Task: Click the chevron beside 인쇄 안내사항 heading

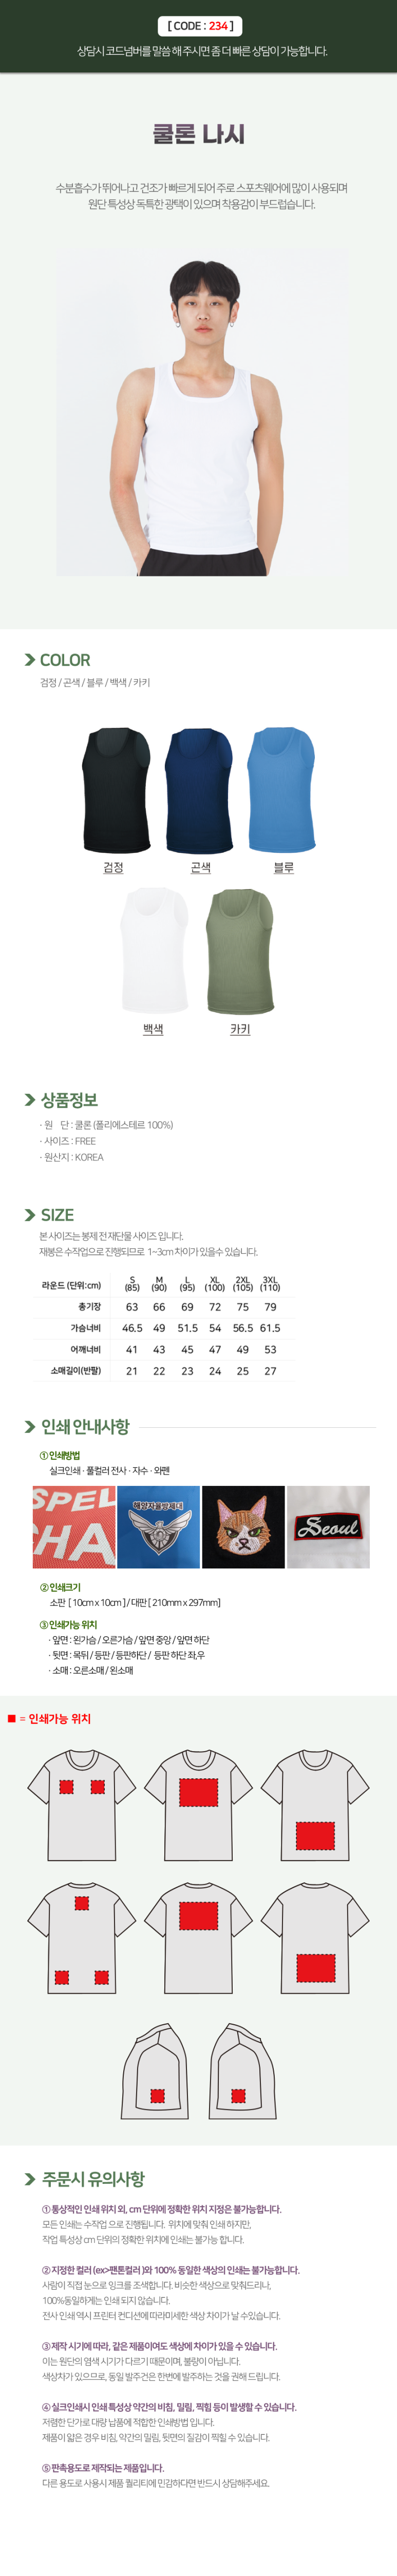Action: click(29, 1427)
